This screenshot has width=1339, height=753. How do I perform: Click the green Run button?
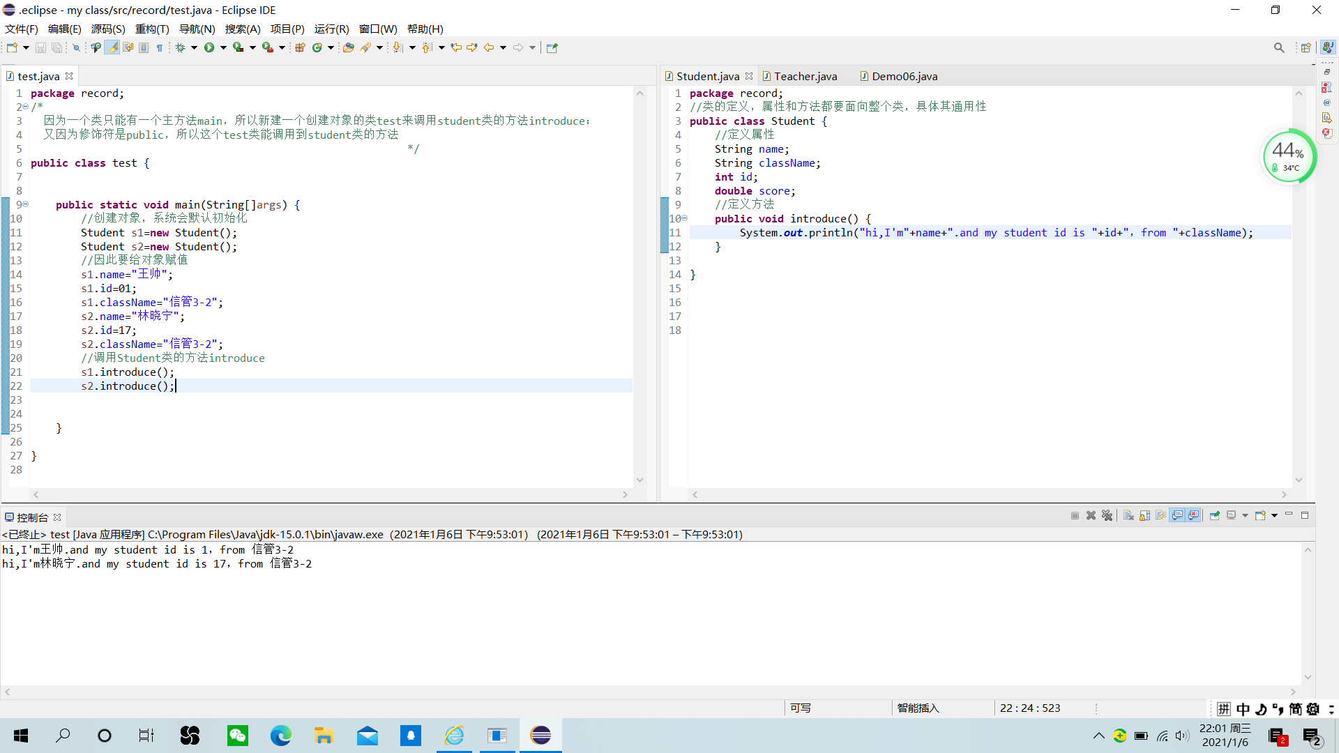coord(209,47)
